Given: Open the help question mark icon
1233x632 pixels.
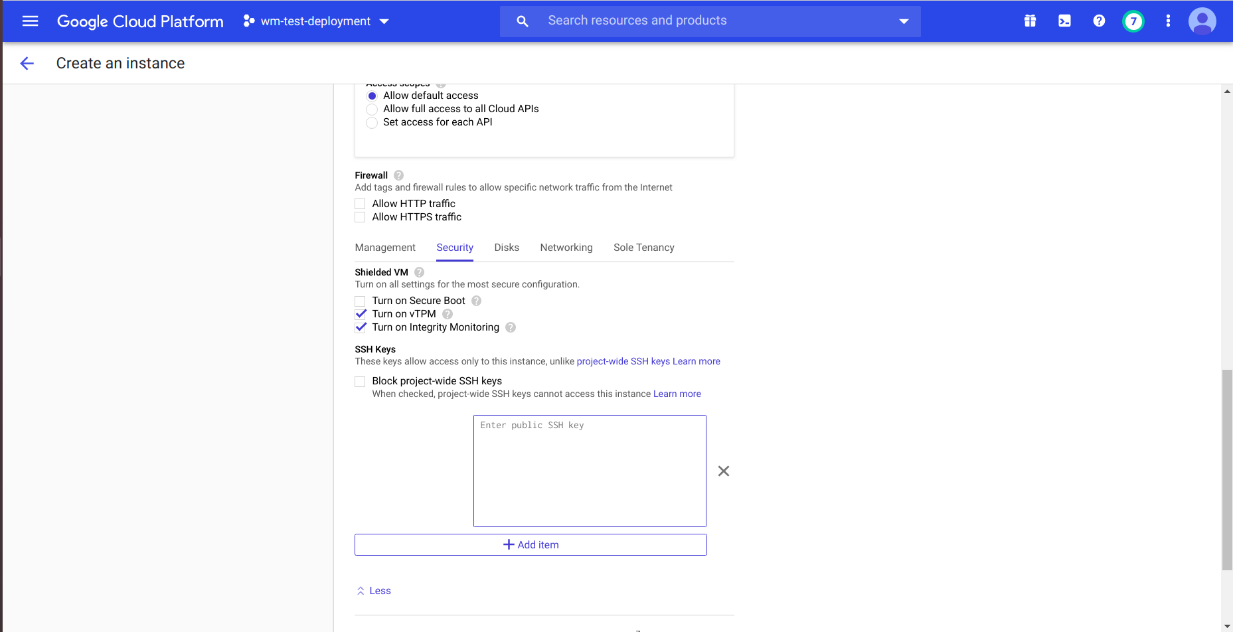Looking at the screenshot, I should click(x=1098, y=21).
